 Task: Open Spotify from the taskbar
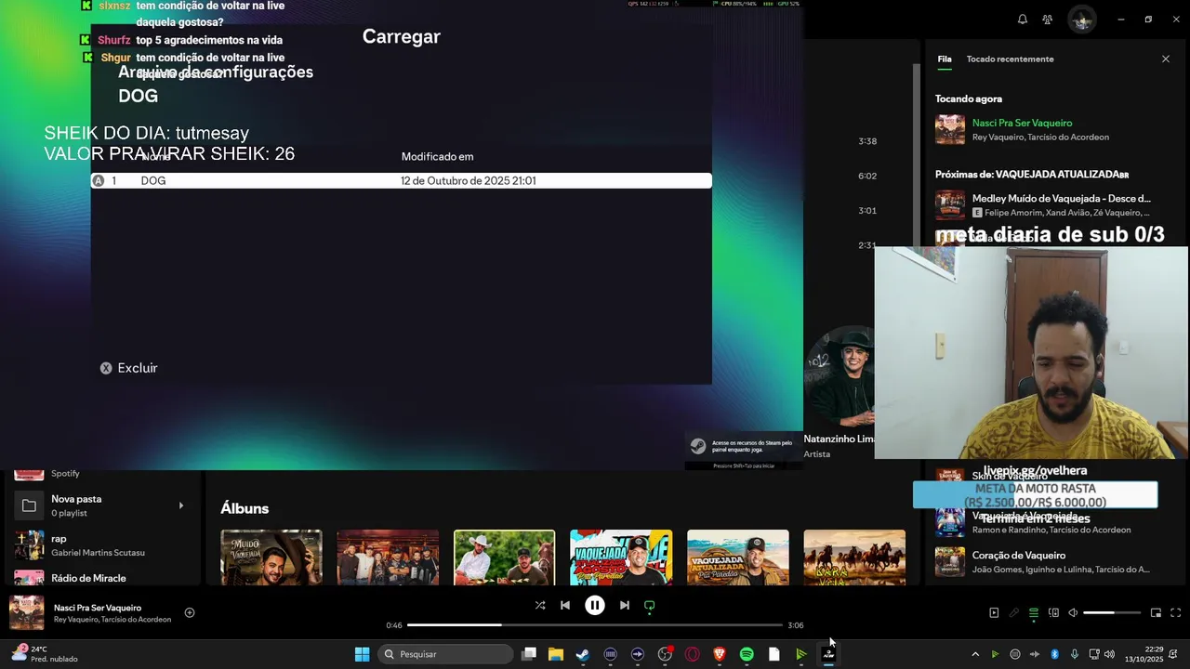point(747,654)
